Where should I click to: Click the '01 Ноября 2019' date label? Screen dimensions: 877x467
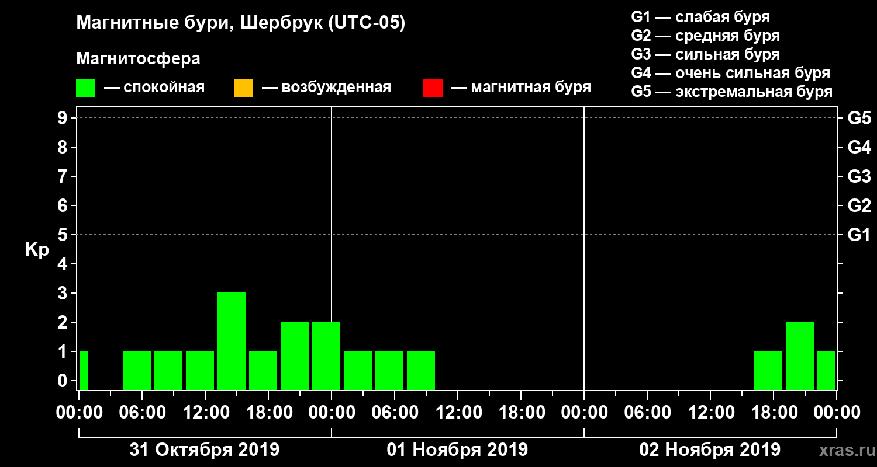457,450
